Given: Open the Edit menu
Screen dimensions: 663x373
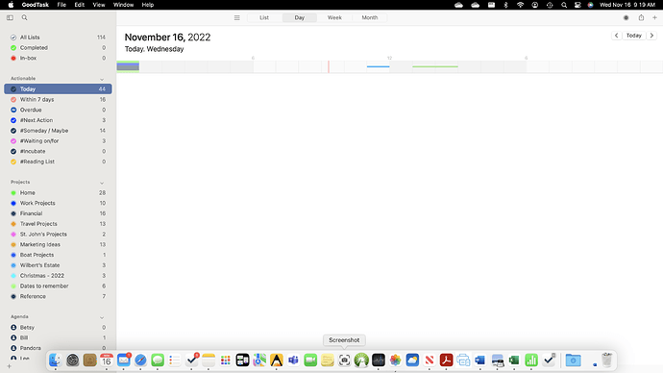Looking at the screenshot, I should 80,5.
